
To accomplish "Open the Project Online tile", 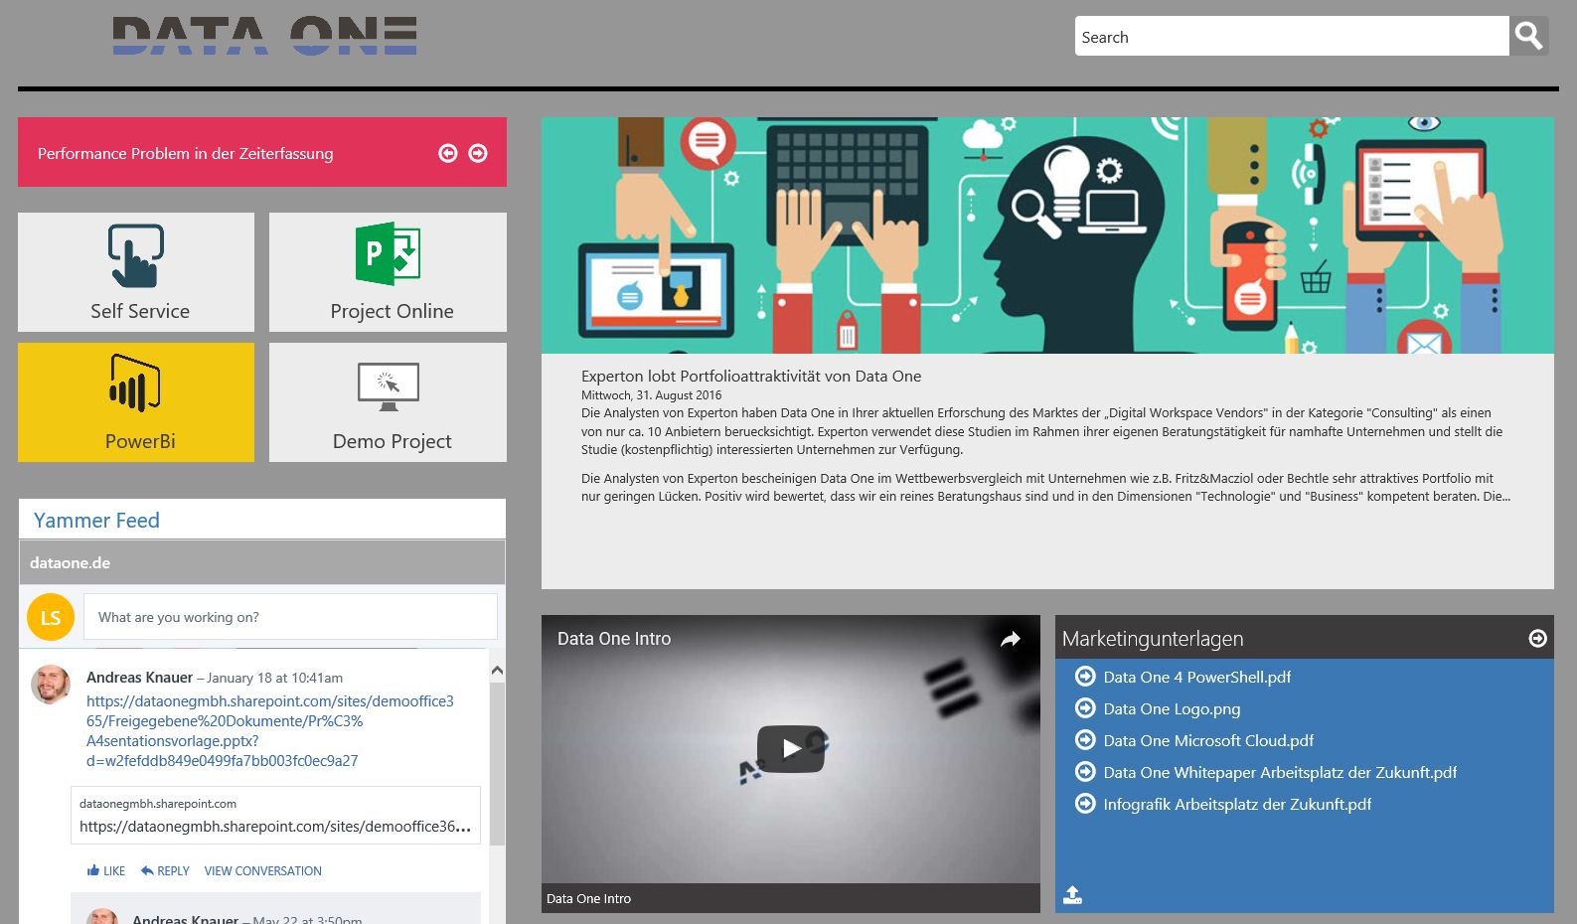I will click(x=388, y=272).
